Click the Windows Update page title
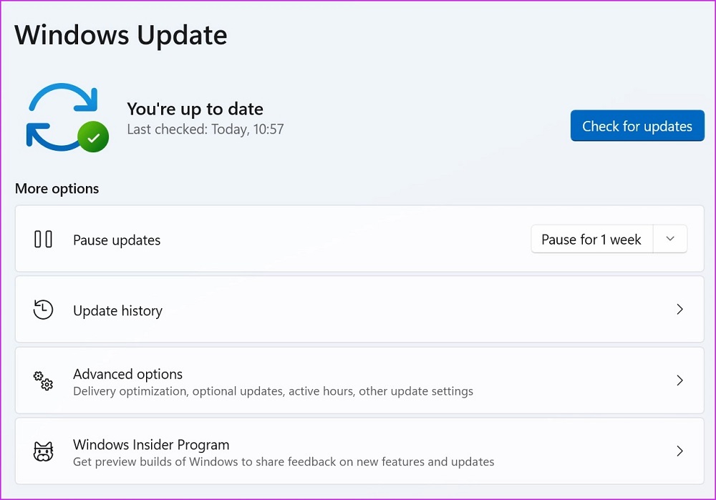 click(121, 35)
